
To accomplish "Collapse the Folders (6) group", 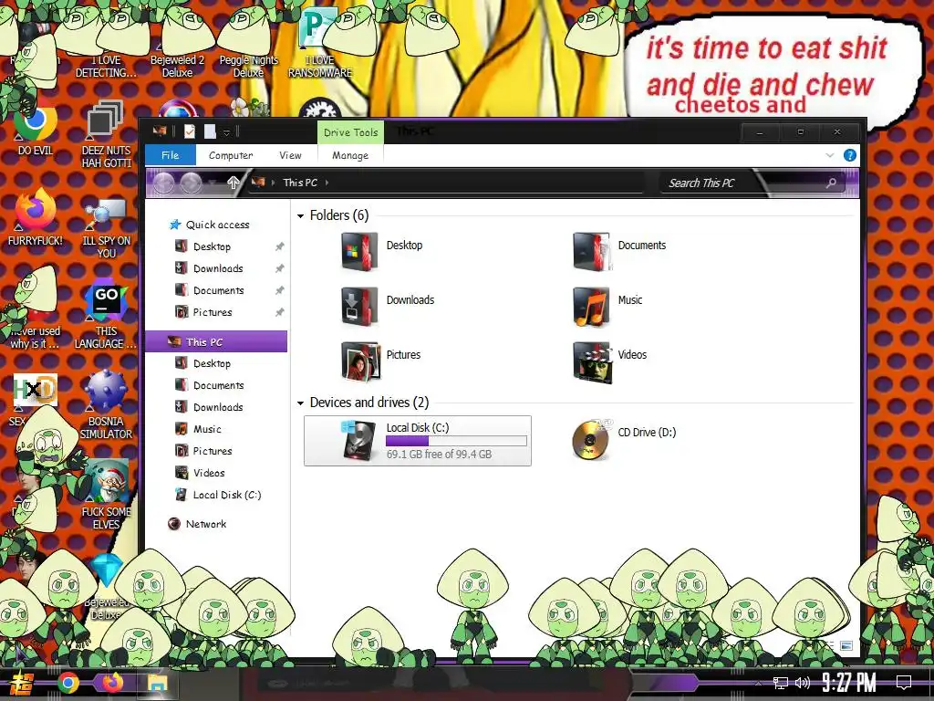I will pyautogui.click(x=301, y=215).
